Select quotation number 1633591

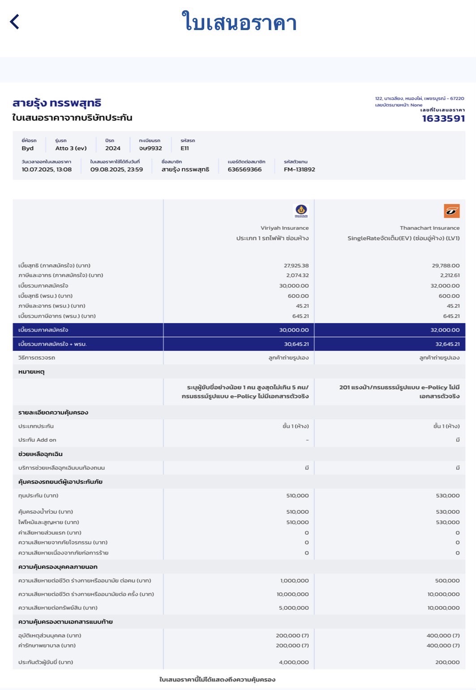click(x=443, y=118)
